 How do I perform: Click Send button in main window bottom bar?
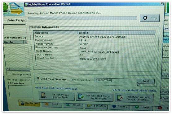point(52,104)
